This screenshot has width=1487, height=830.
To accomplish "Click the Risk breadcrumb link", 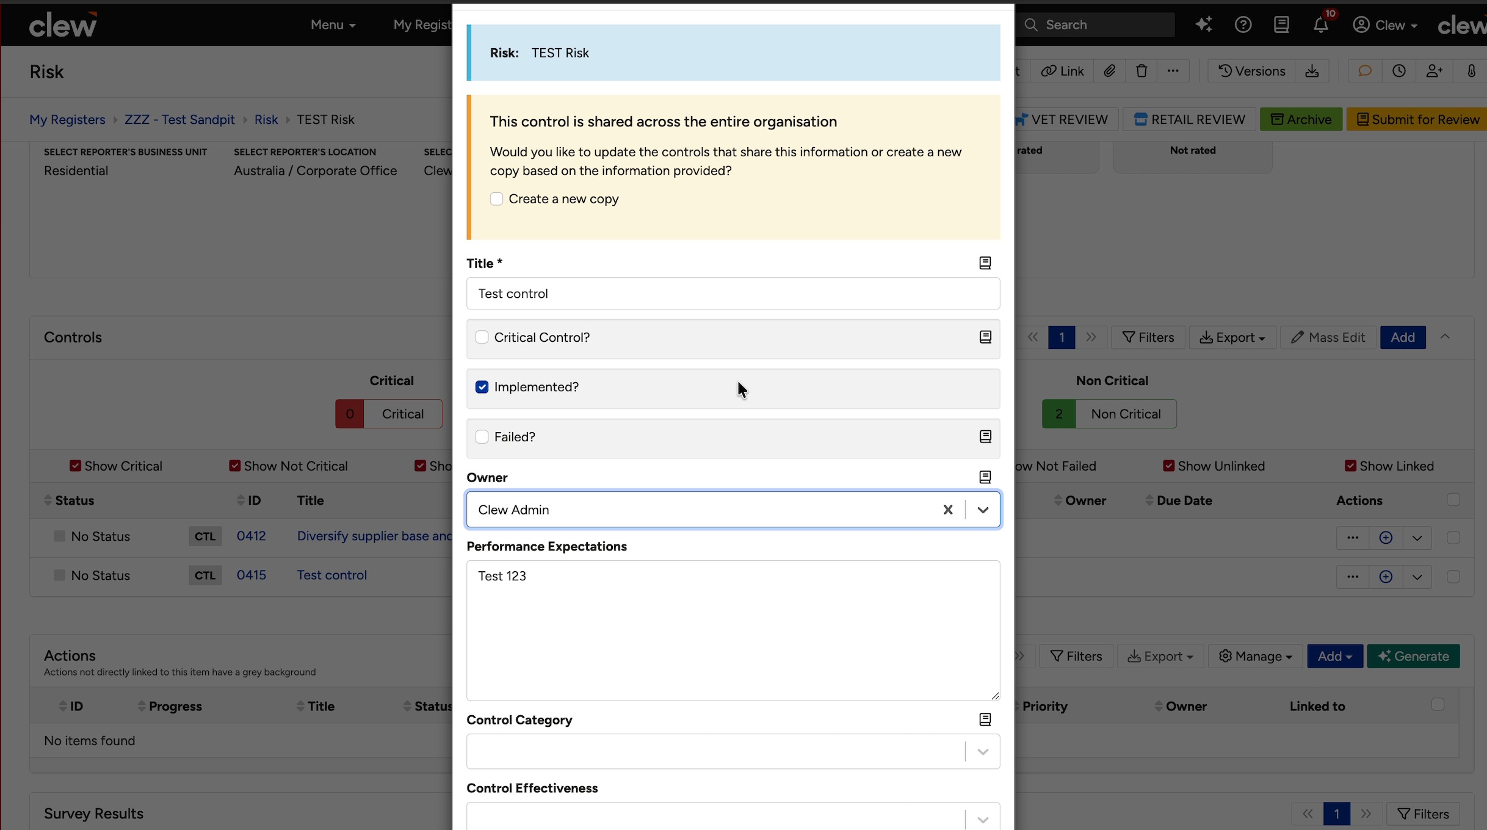I will (266, 120).
